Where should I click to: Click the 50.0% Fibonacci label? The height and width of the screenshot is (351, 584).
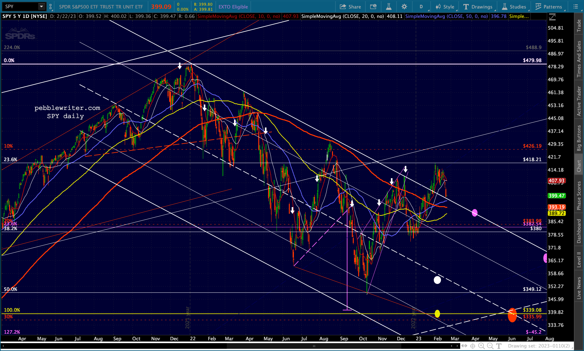(10, 289)
